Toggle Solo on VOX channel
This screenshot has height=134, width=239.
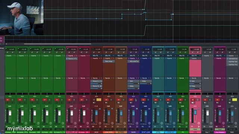[198, 100]
